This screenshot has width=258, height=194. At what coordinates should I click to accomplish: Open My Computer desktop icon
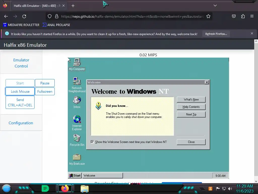tap(77, 64)
